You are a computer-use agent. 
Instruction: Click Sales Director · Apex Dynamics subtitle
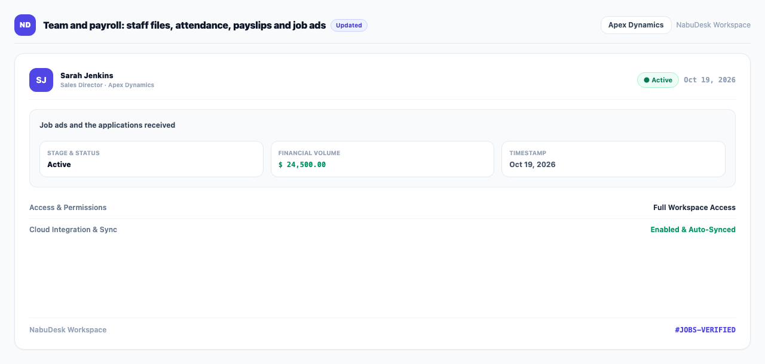pos(107,85)
